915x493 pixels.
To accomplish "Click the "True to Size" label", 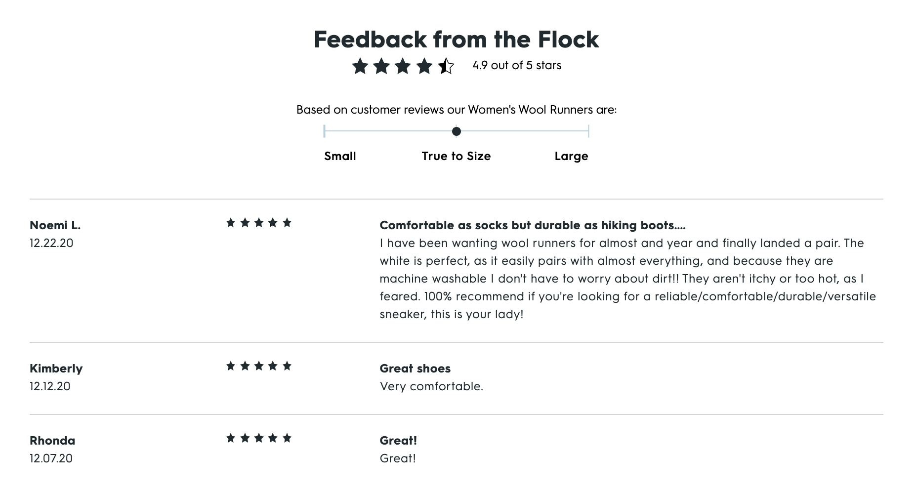I will pos(456,156).
